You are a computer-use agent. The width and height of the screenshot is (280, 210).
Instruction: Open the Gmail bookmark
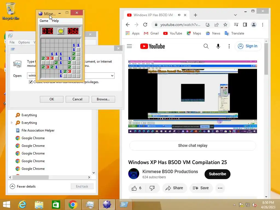(151, 33)
